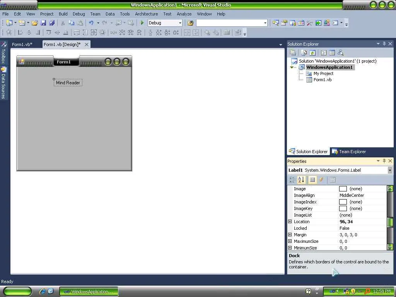Open Solution Explorer from the toolbar icon
This screenshot has width=396, height=297.
pyautogui.click(x=275, y=23)
